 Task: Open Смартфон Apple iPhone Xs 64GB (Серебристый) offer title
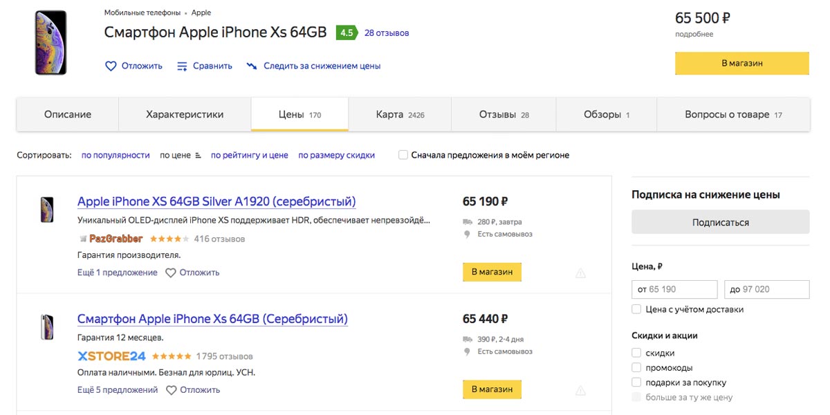[212, 319]
